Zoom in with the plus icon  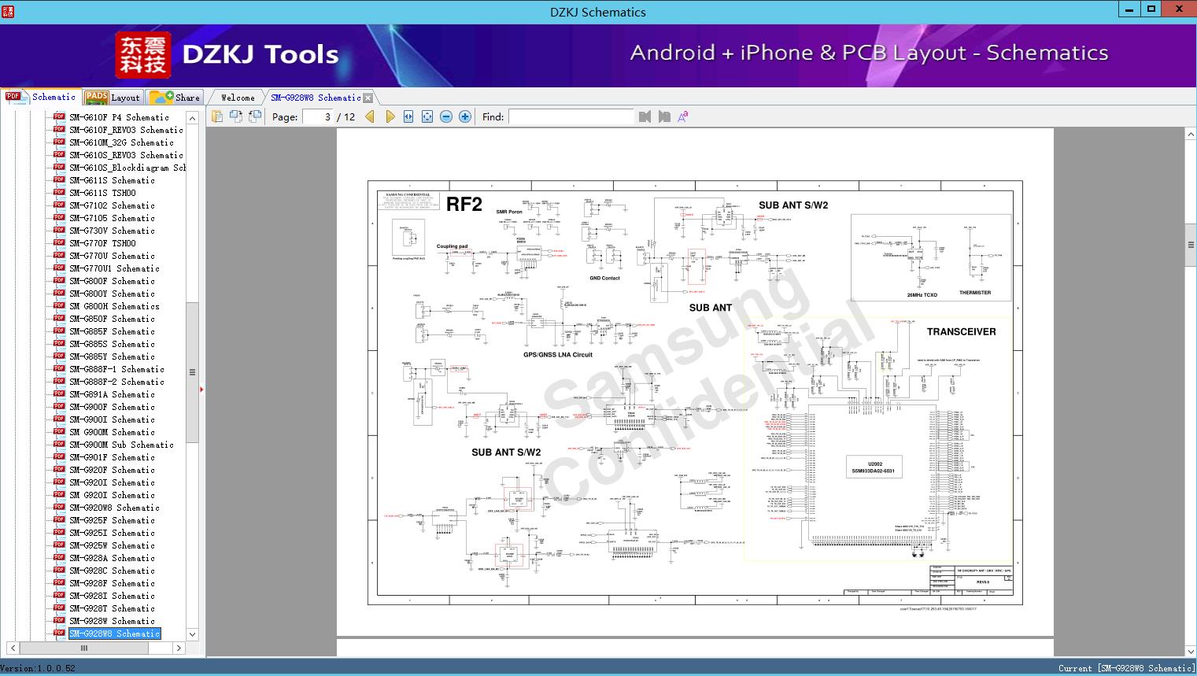(x=465, y=116)
